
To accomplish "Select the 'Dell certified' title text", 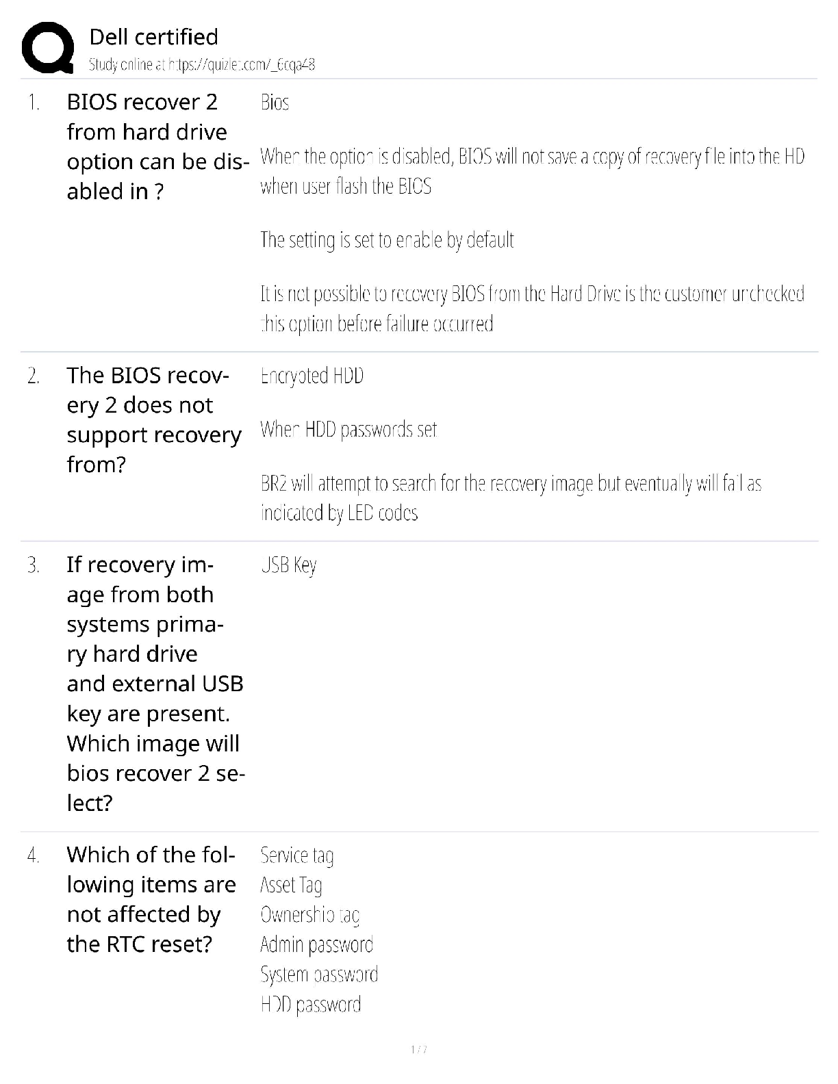I will pyautogui.click(x=154, y=37).
